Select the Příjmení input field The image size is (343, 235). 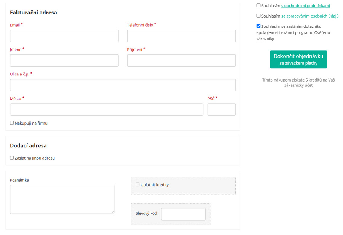181,60
